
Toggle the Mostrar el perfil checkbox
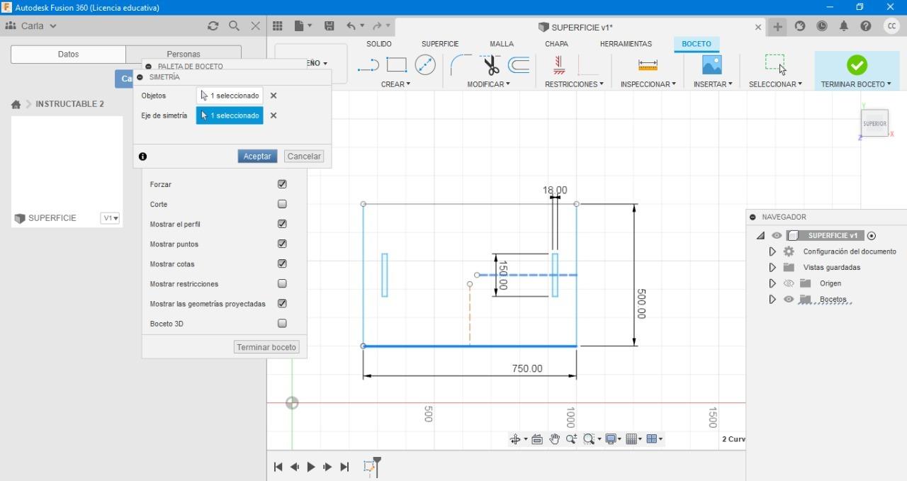click(x=282, y=224)
